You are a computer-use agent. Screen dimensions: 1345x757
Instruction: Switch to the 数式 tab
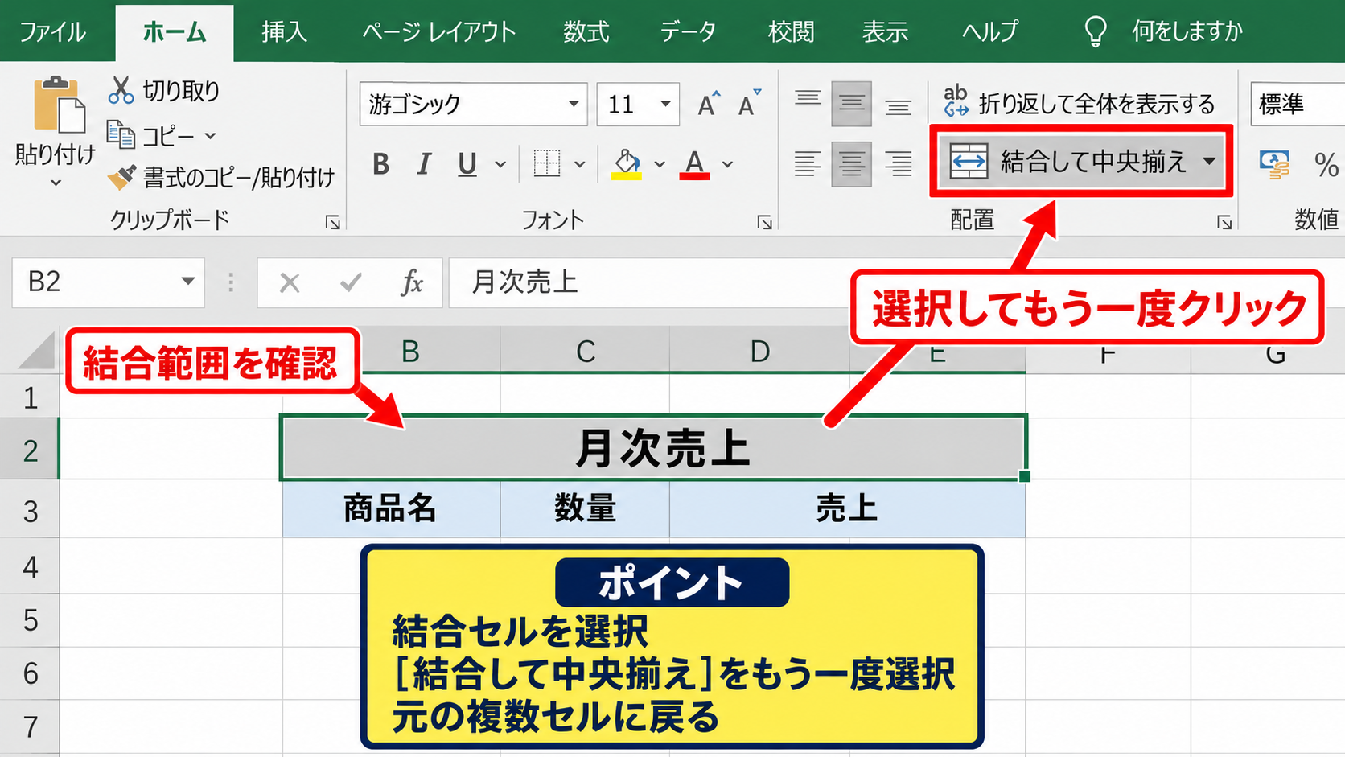click(586, 32)
